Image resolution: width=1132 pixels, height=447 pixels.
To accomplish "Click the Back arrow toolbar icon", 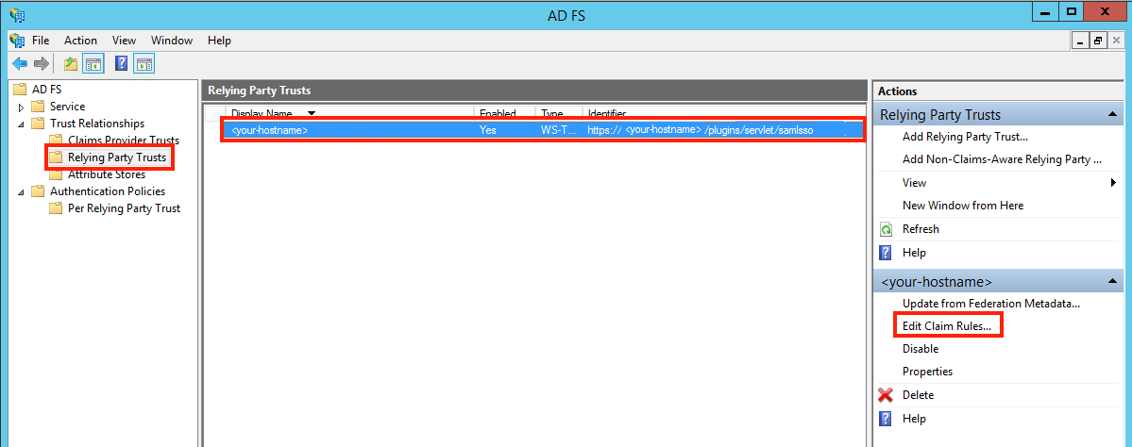I will tap(20, 64).
